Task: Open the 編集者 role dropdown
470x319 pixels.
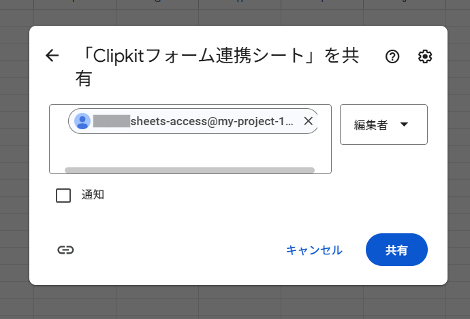Action: pyautogui.click(x=383, y=124)
